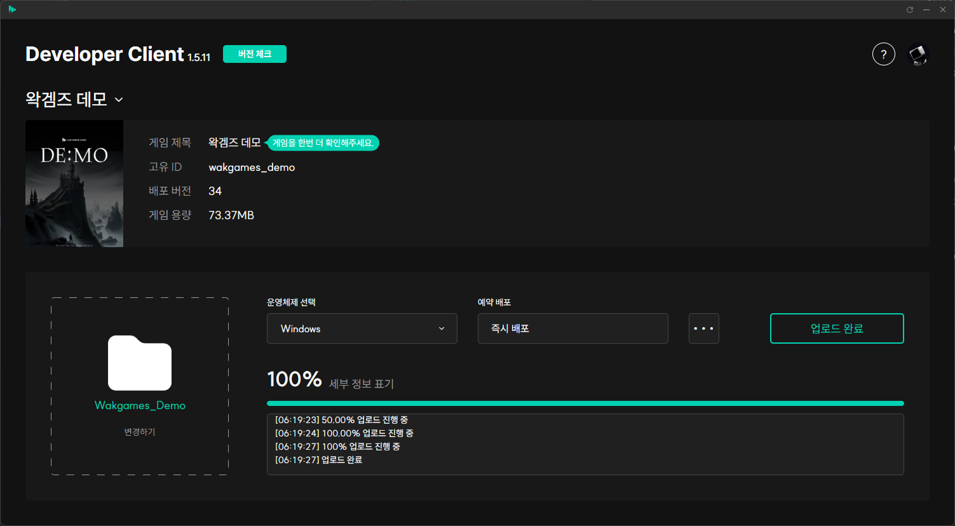Click the 즉시 배포 scheduled deploy field
The height and width of the screenshot is (526, 955).
(572, 328)
